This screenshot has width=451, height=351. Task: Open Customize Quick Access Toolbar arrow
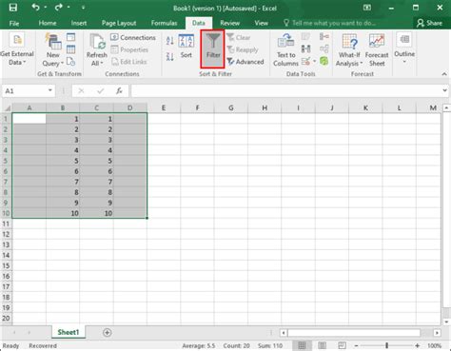[83, 8]
